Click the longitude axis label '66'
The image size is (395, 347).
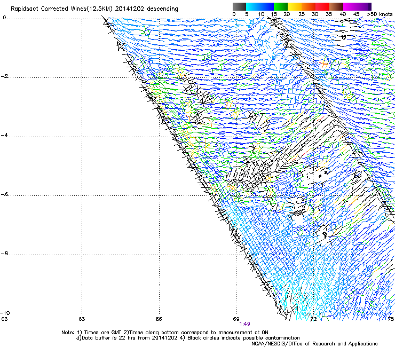point(159,319)
